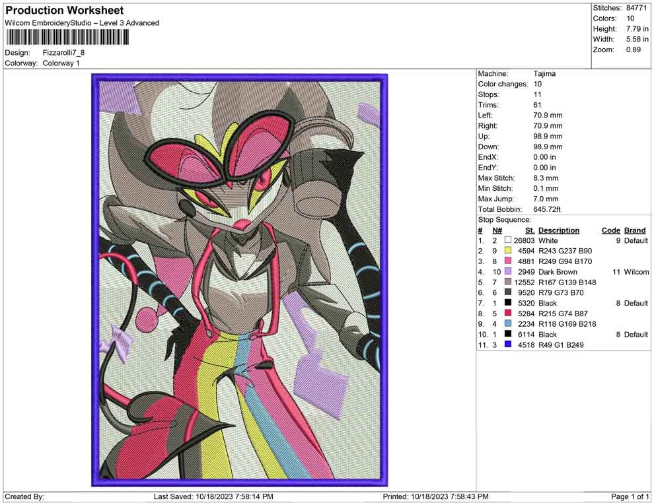The image size is (654, 503).
Task: Click the Total Bobbin value 645.72ft
Action: pyautogui.click(x=547, y=209)
